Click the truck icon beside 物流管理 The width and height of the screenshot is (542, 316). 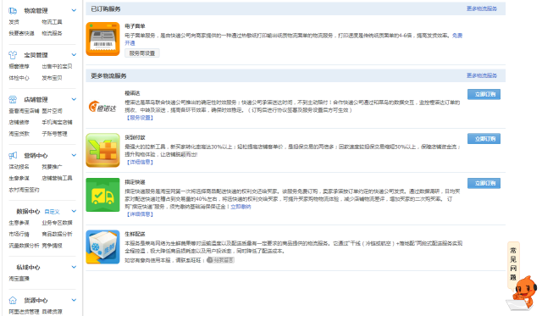pyautogui.click(x=13, y=11)
